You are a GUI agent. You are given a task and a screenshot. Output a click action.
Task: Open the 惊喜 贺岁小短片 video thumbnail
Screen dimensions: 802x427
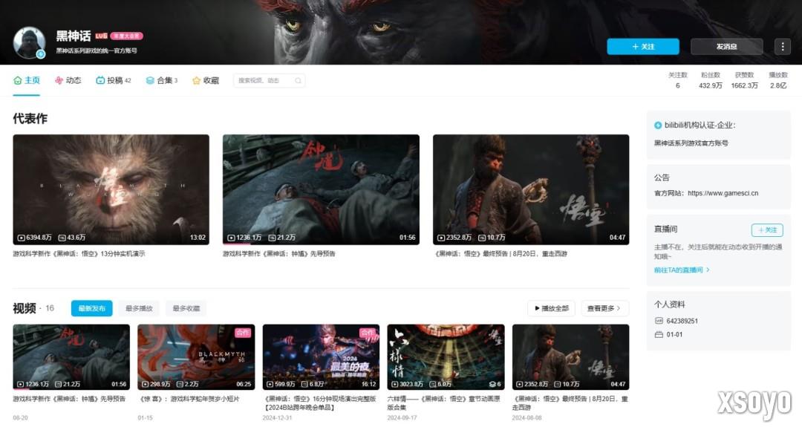tap(196, 357)
